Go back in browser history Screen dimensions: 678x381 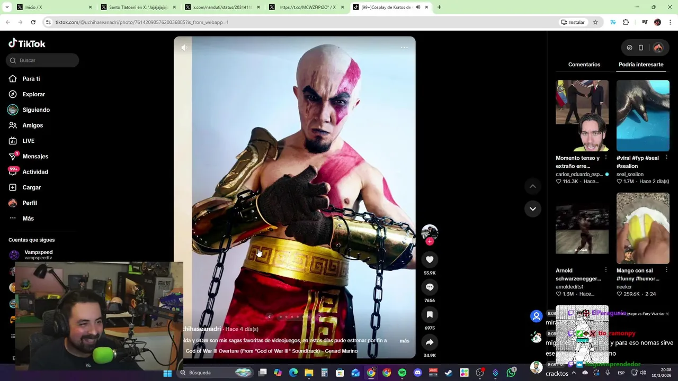pos(8,22)
